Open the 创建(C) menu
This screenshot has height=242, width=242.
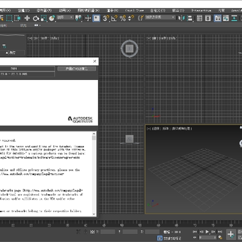(x=24, y=11)
